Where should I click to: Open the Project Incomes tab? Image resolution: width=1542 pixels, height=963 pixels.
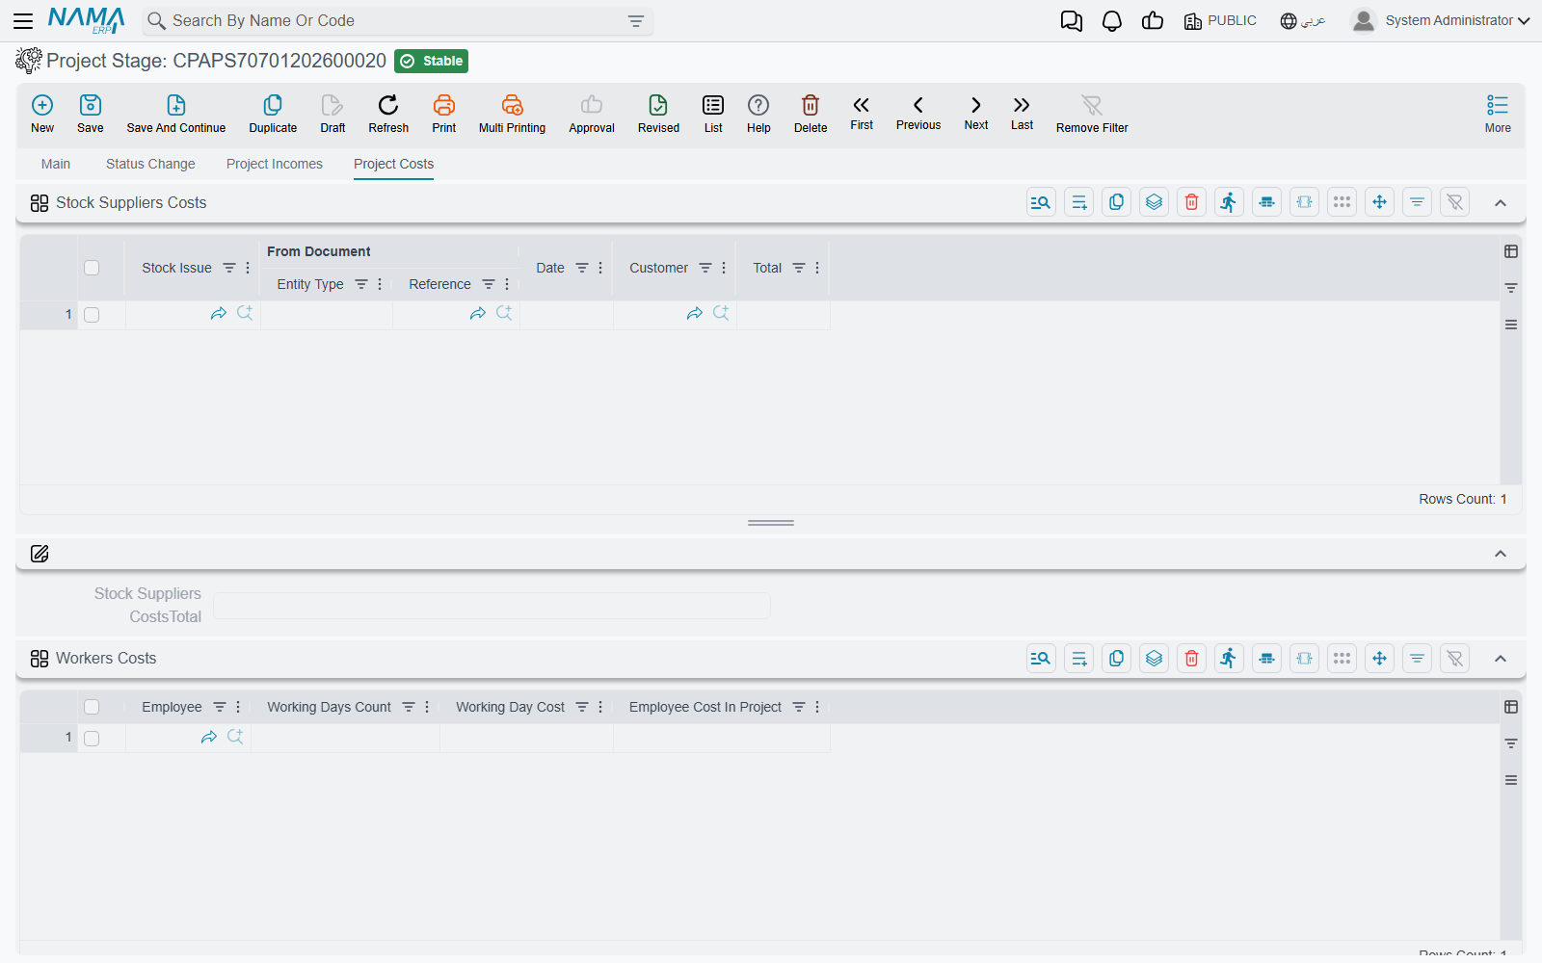click(275, 164)
